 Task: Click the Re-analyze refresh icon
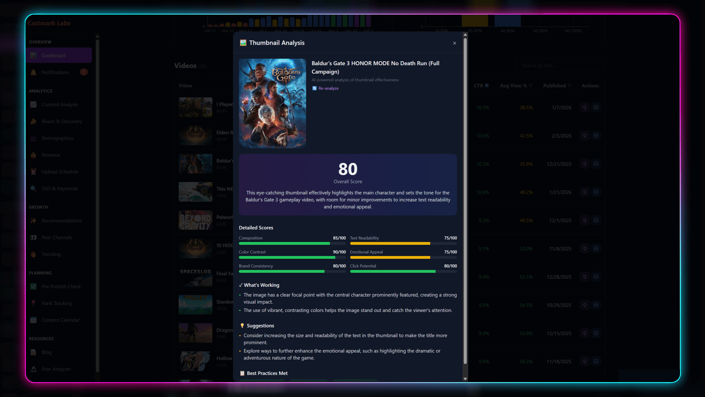(x=315, y=88)
